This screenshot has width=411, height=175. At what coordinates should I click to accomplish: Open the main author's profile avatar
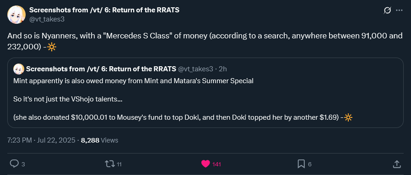(16, 15)
